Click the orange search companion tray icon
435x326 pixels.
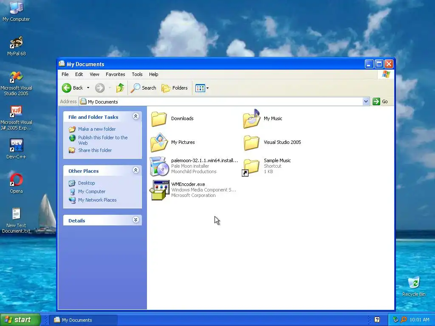(x=404, y=320)
